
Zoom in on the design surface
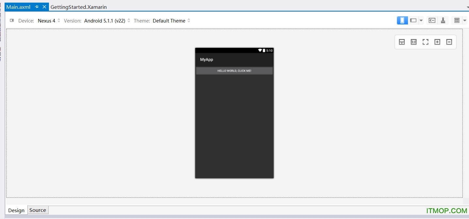pyautogui.click(x=437, y=42)
